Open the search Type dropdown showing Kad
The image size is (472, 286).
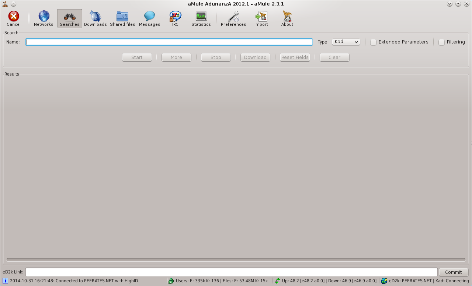(346, 42)
